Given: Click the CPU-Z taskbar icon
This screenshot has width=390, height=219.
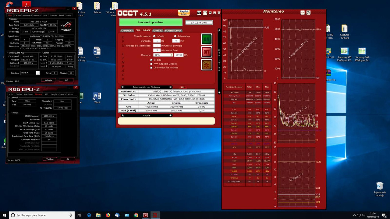Looking at the screenshot, I should 146,215.
